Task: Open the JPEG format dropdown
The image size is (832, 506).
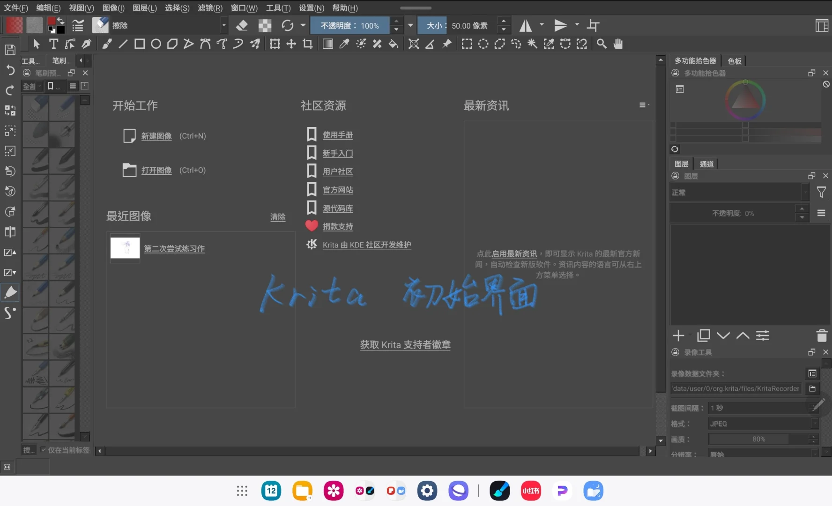Action: (x=764, y=424)
